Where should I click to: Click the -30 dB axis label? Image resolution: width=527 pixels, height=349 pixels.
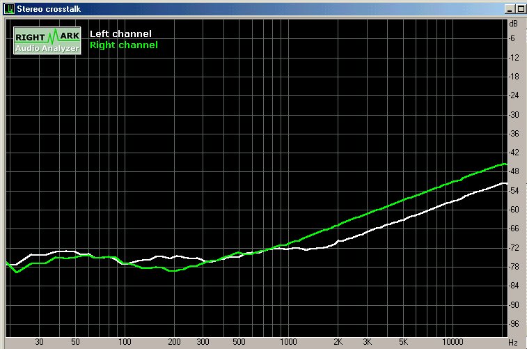tap(514, 115)
